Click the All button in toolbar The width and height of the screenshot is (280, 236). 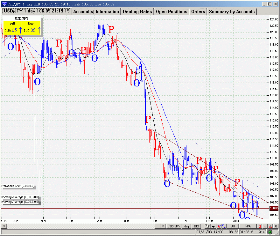tap(233, 226)
